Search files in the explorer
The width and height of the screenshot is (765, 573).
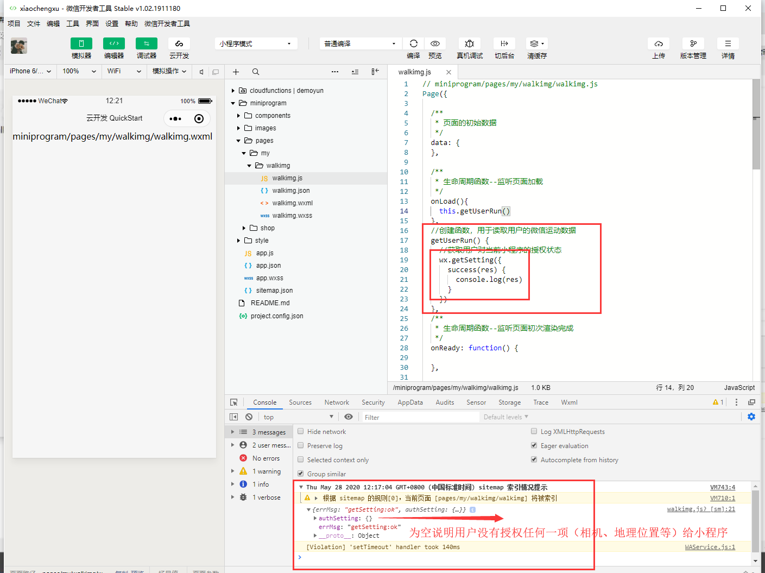(256, 72)
